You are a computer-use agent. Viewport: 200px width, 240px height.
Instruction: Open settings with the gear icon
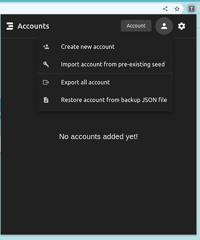pyautogui.click(x=181, y=26)
